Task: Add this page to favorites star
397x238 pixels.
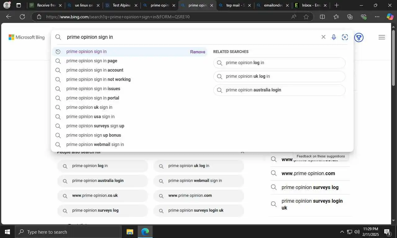Action: click(x=306, y=17)
